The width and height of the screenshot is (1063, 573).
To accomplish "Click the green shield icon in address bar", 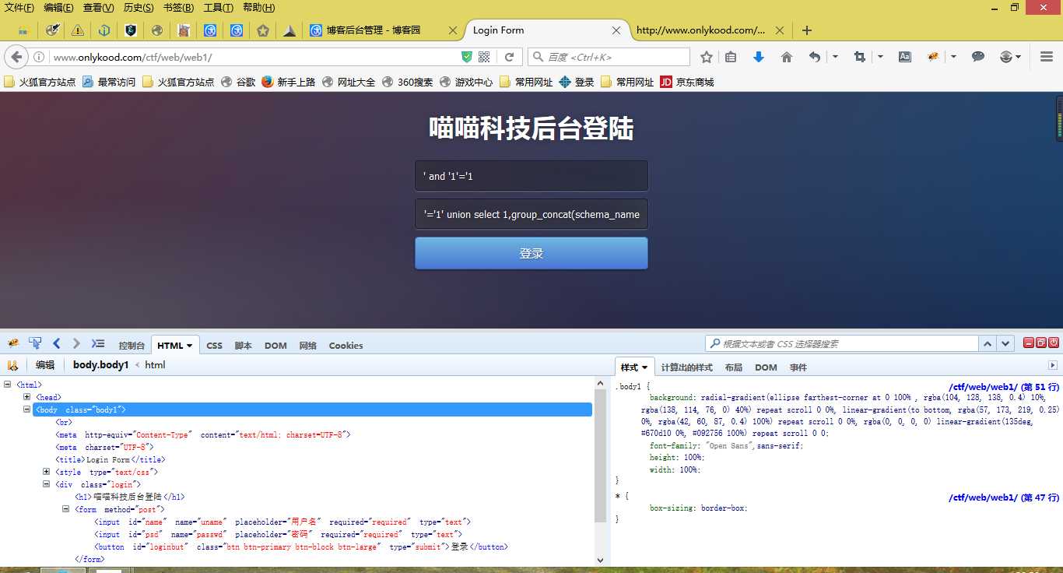I will pos(467,57).
